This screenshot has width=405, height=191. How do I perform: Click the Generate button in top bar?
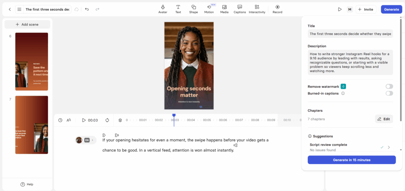(391, 9)
